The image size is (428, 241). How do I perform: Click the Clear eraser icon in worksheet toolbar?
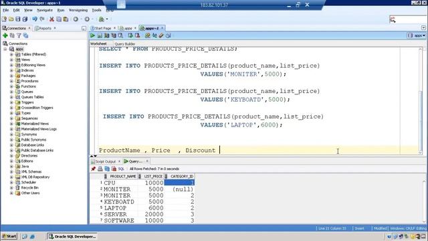coord(161,35)
